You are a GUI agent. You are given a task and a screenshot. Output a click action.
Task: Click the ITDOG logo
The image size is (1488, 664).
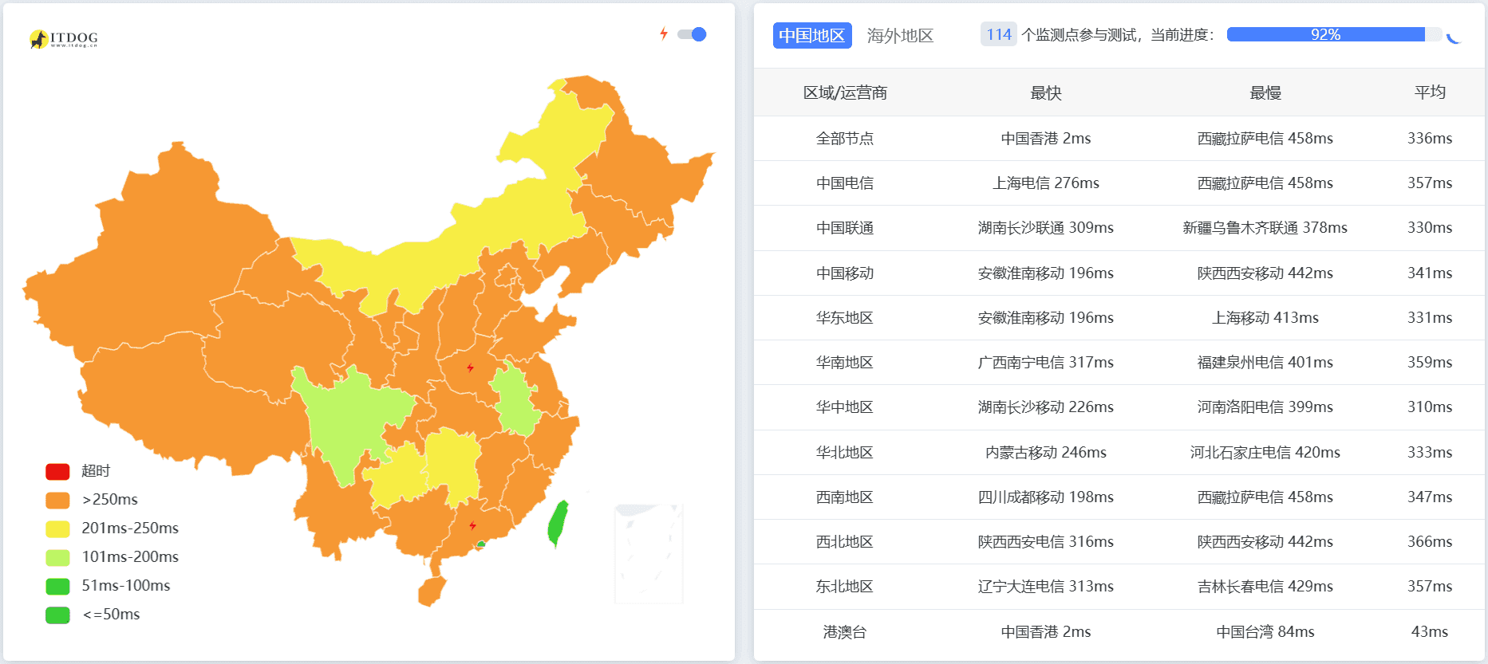pos(63,38)
